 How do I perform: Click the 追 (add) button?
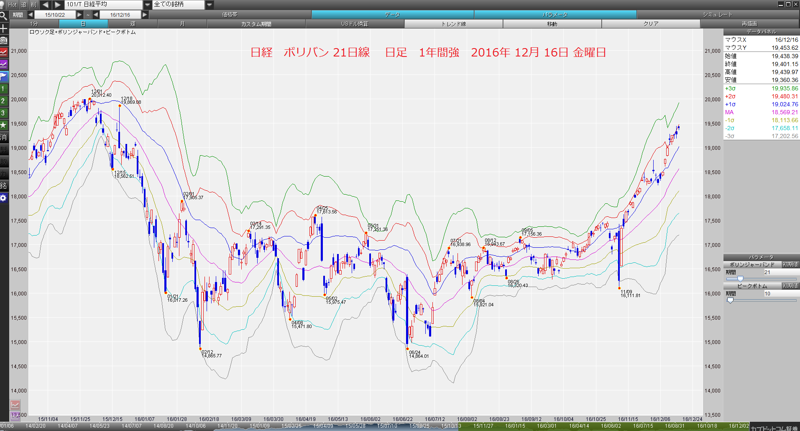(23, 5)
